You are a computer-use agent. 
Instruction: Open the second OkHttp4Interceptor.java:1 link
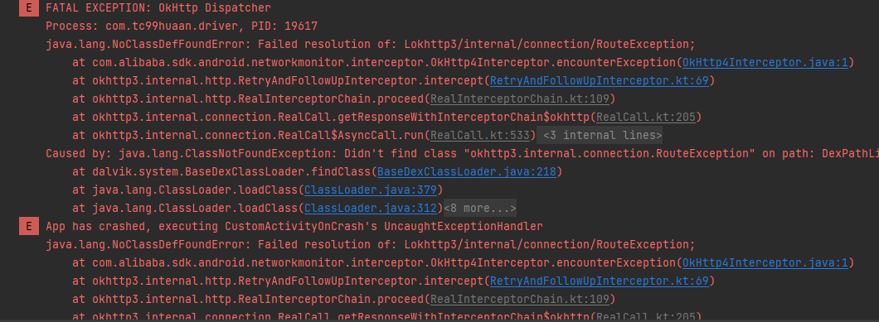(765, 262)
